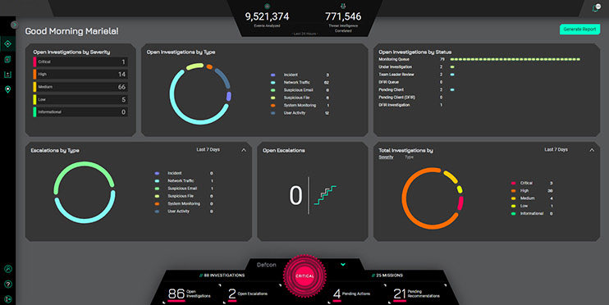Open the notifications bell icon

tap(596, 7)
